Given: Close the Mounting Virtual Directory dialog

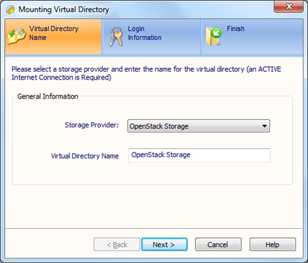Looking at the screenshot, I should 289,7.
